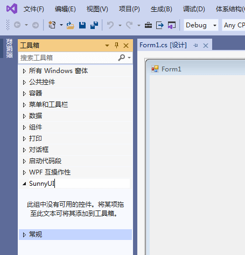Click the navigate backward arrow icon
Viewport: 245px width, 255px height.
pos(17,25)
